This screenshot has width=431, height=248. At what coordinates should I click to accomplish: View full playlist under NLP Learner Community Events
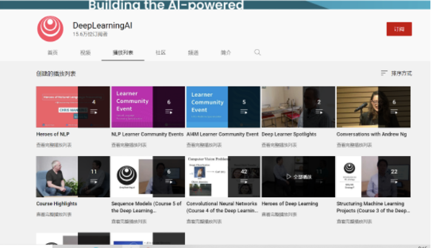coord(129,145)
